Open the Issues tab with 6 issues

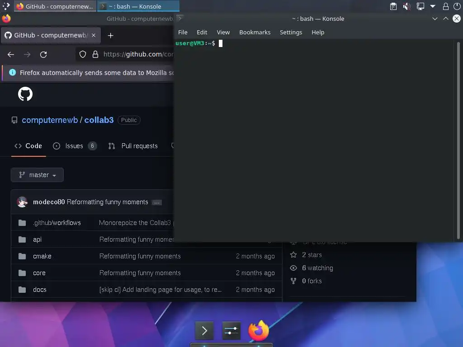coord(75,146)
